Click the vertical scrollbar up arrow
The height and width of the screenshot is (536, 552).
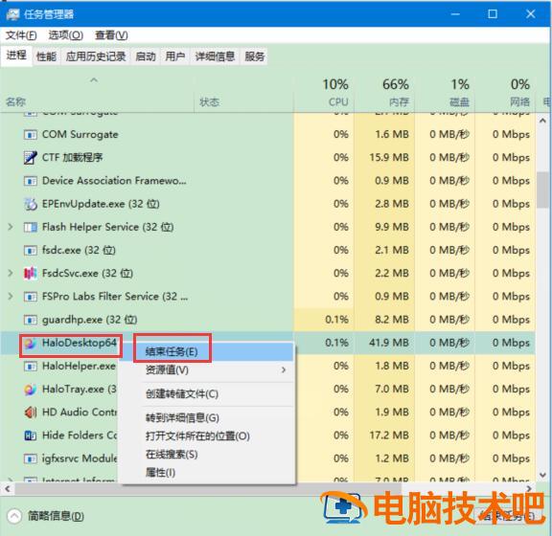click(543, 121)
